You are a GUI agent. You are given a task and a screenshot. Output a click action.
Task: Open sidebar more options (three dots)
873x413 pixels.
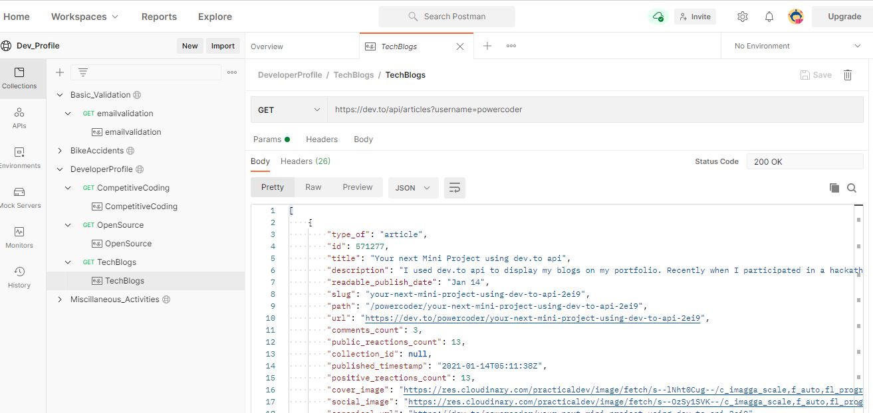pos(232,72)
